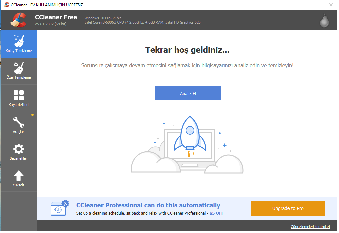The width and height of the screenshot is (339, 233).
Task: Click the Upgrade to Pro button
Action: click(288, 208)
